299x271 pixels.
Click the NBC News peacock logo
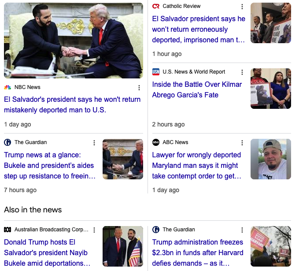point(7,87)
